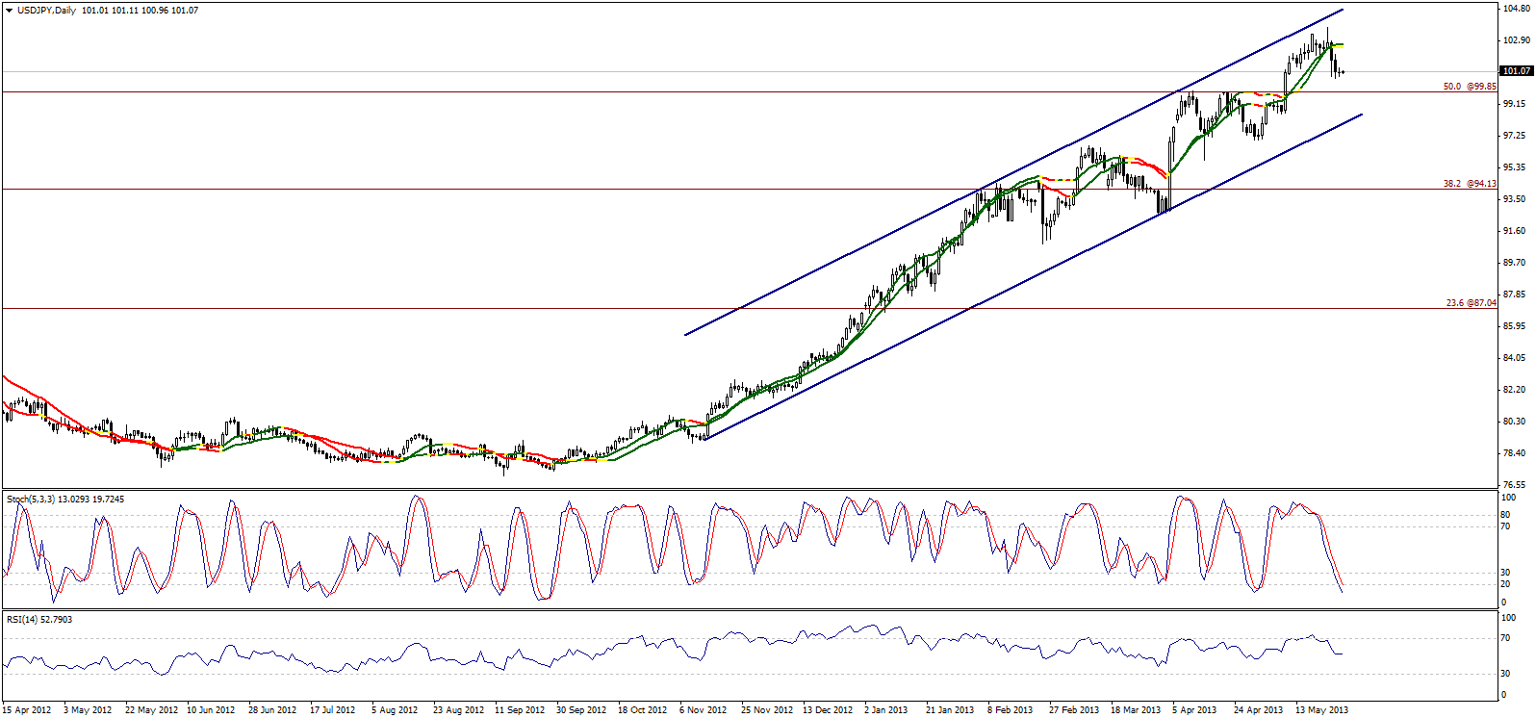Screen dimensions: 1536x718
Task: Click the 30 level in RSI scale
Action: point(1506,674)
